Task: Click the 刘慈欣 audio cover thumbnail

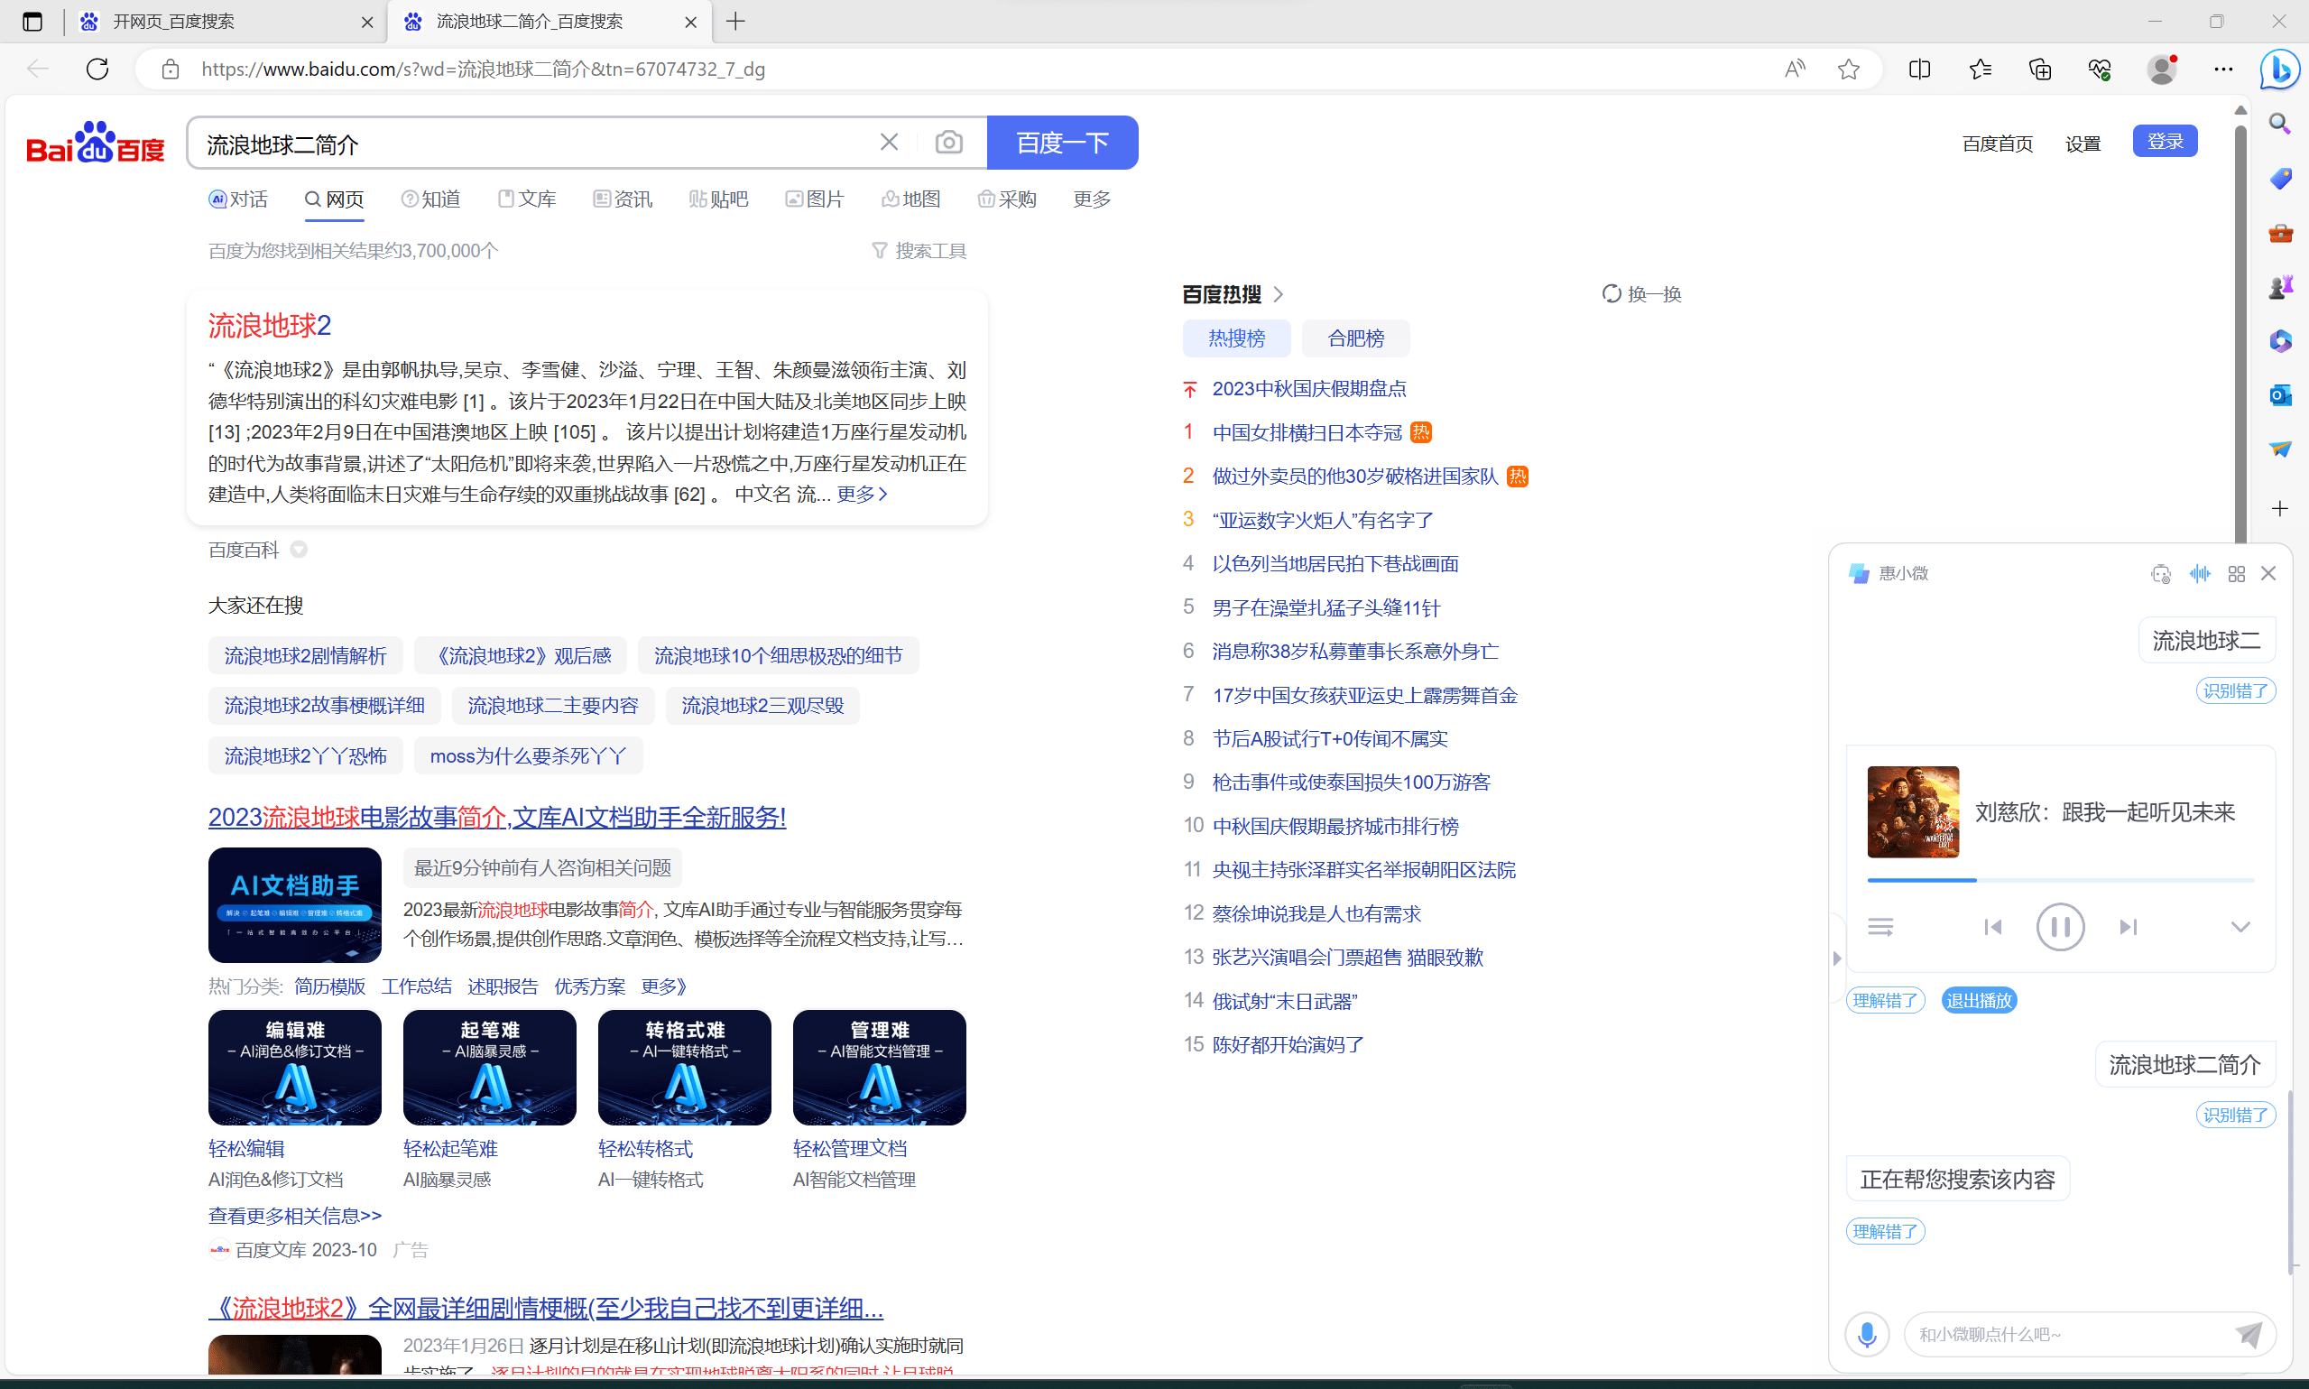Action: tap(1913, 811)
